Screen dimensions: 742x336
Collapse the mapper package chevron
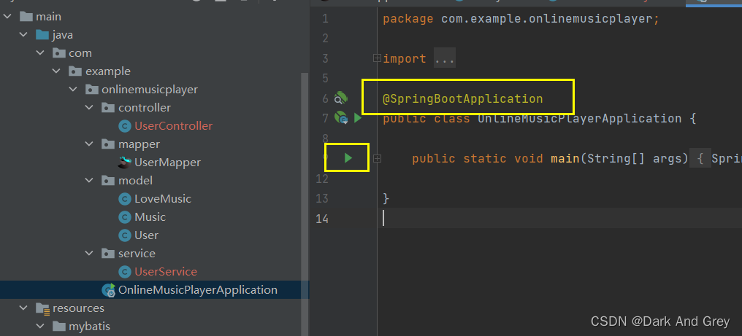pyautogui.click(x=89, y=144)
